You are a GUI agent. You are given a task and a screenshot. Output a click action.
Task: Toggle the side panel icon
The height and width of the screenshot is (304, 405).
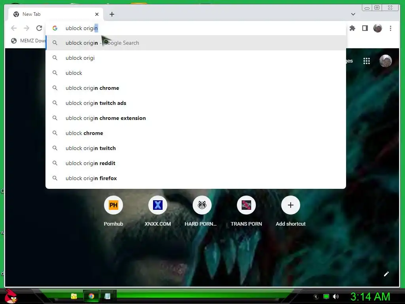click(365, 28)
